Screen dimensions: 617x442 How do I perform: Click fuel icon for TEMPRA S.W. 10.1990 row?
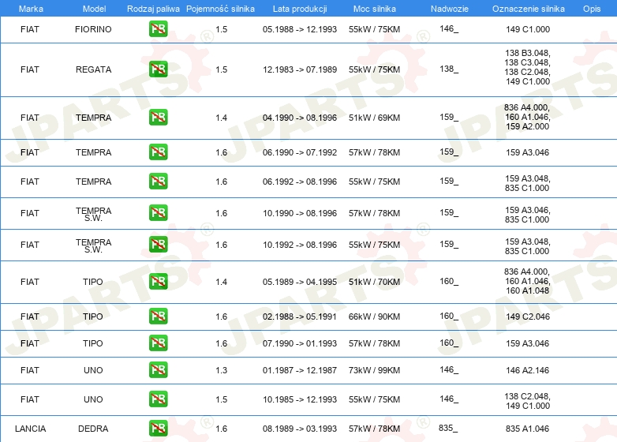pyautogui.click(x=158, y=212)
